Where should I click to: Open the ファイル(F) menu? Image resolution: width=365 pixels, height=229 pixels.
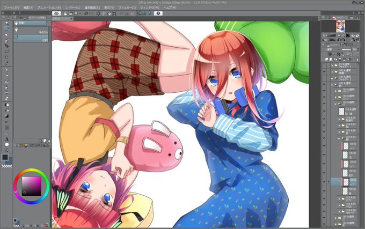[11, 8]
